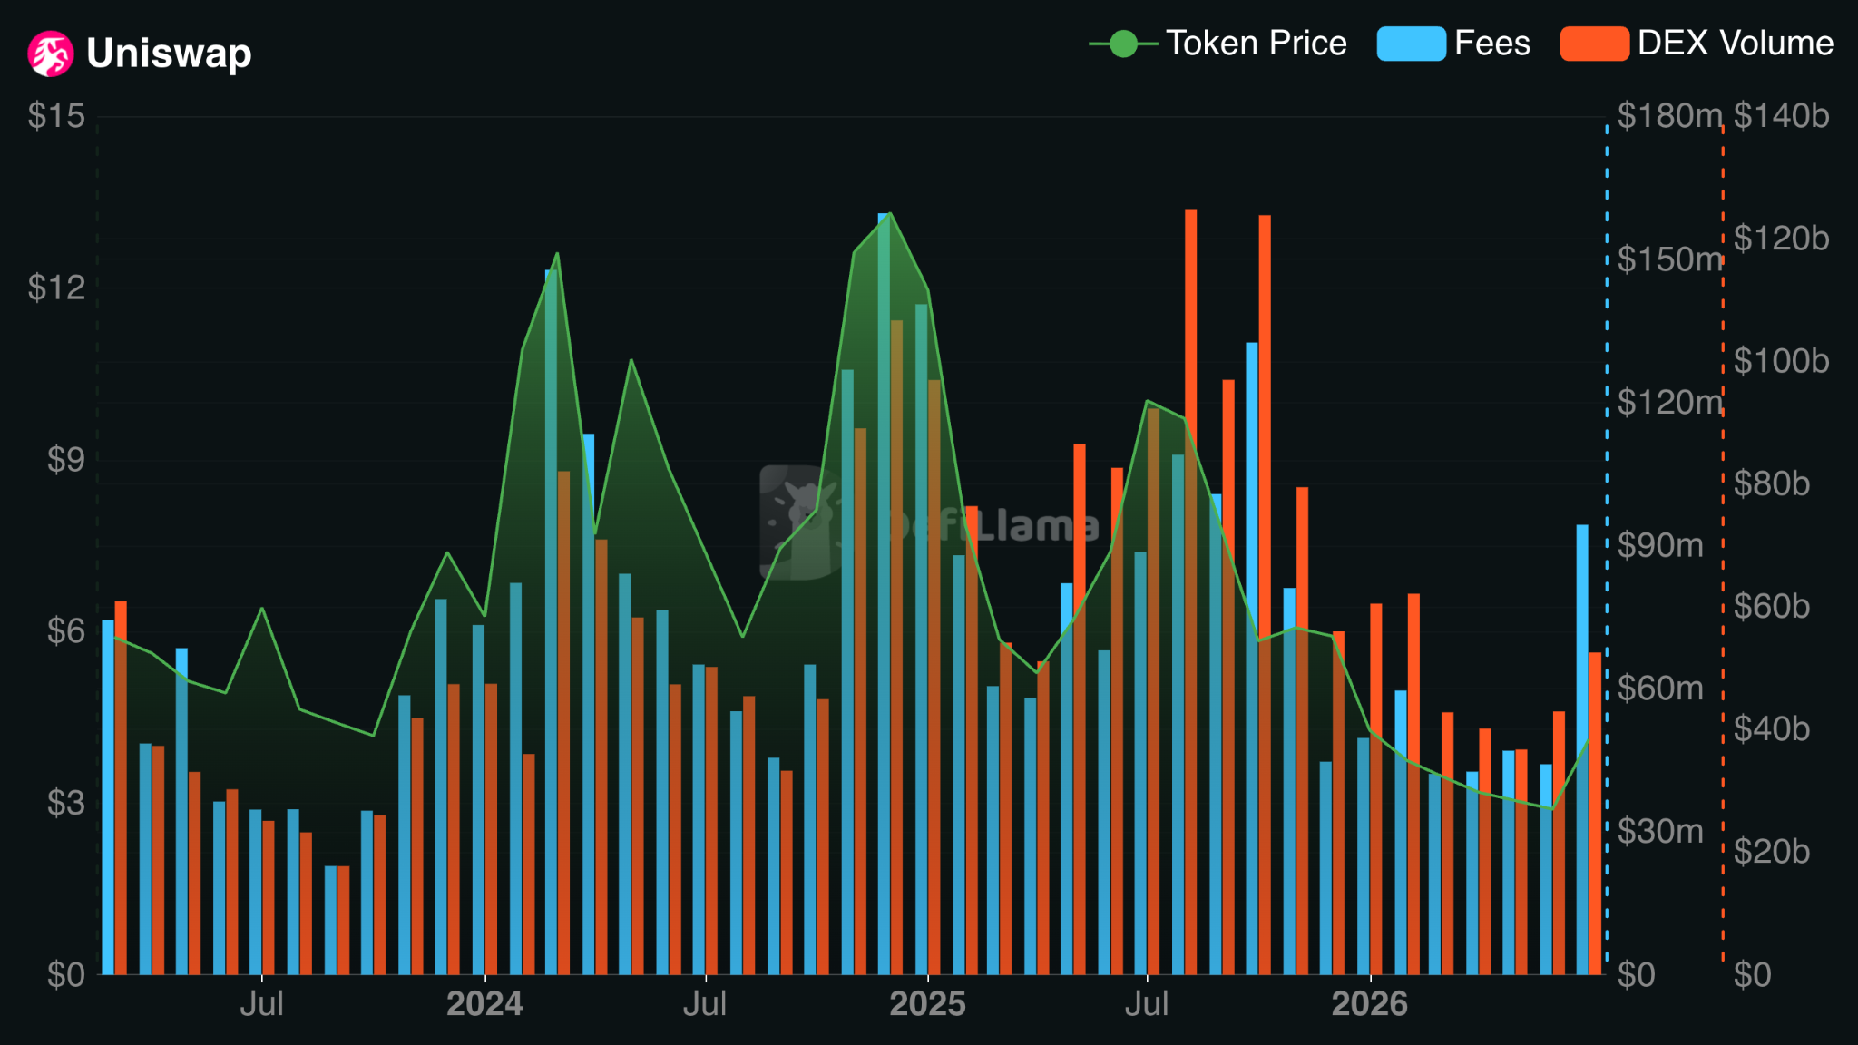Click the $9 left axis label
This screenshot has width=1858, height=1045.
(66, 460)
